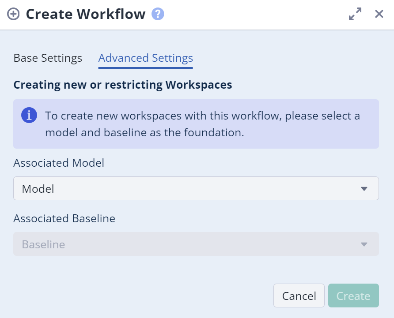Image resolution: width=394 pixels, height=318 pixels.
Task: Click the help question mark icon
Action: 158,14
